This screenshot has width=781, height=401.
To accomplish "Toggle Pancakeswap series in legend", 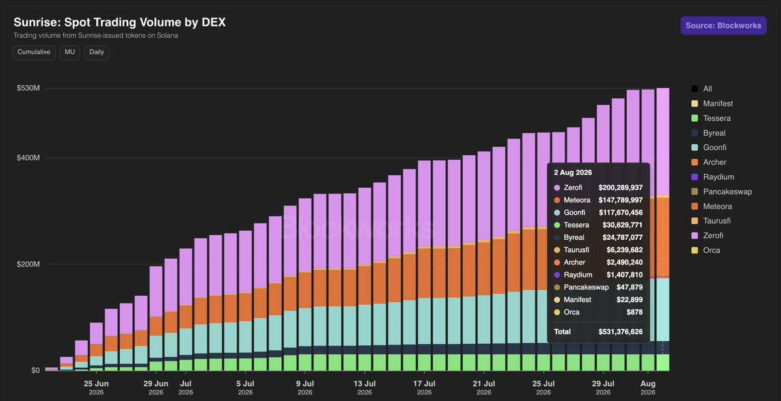I will click(722, 192).
